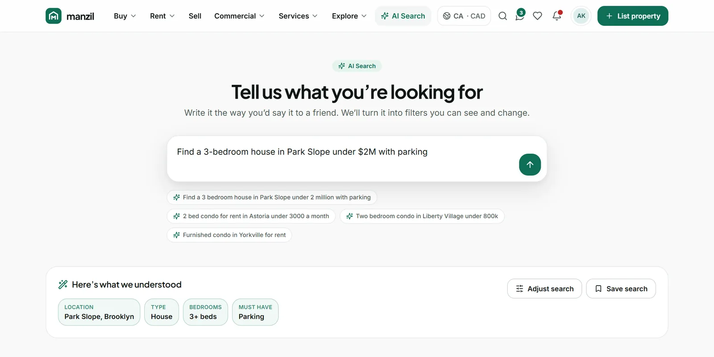Click the manzil brand name text

tap(80, 17)
